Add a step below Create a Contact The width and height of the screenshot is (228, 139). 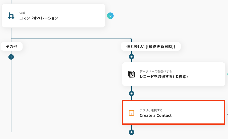coord(132,132)
